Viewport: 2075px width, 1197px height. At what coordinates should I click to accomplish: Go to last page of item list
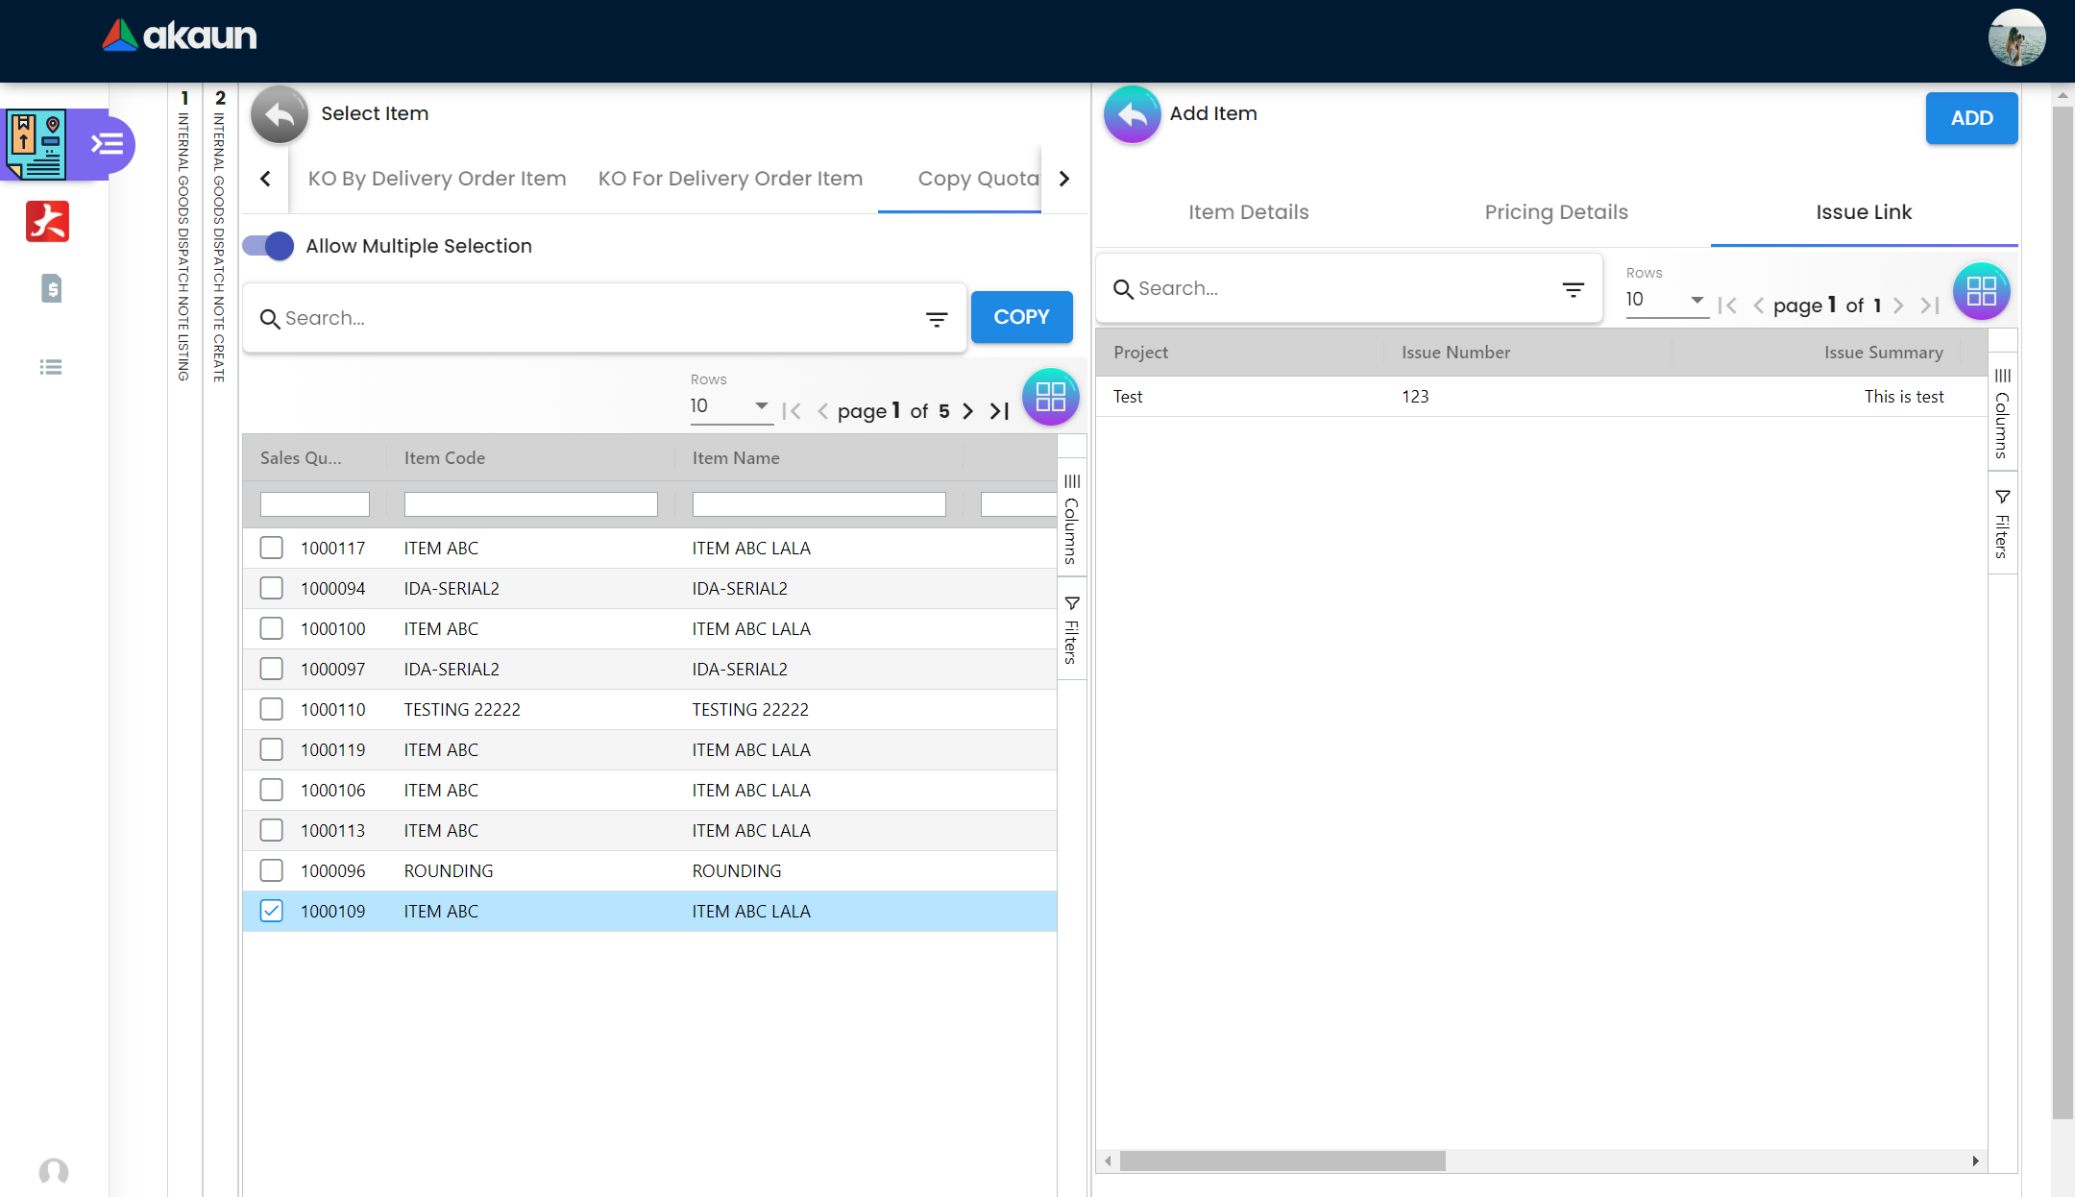999,411
